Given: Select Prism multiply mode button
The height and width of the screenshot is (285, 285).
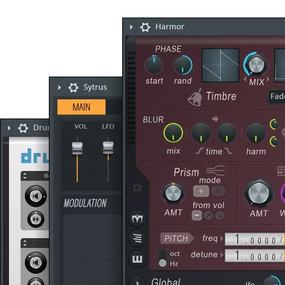Looking at the screenshot, I should [x=218, y=191].
